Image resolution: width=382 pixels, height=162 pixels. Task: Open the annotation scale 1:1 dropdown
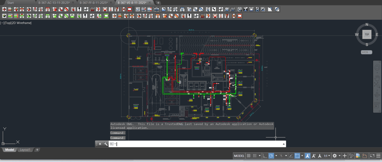(x=326, y=156)
